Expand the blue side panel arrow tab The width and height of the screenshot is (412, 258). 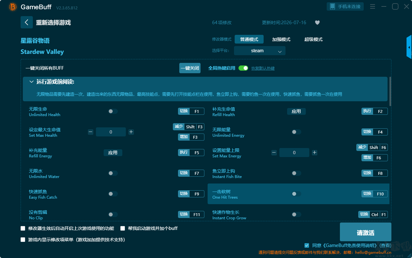[x=409, y=47]
